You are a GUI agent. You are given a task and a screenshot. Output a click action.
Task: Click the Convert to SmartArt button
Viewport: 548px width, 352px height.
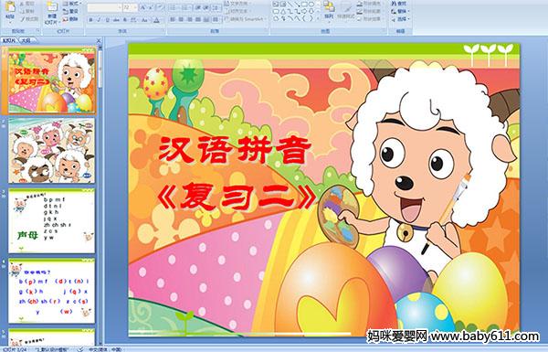[246, 19]
